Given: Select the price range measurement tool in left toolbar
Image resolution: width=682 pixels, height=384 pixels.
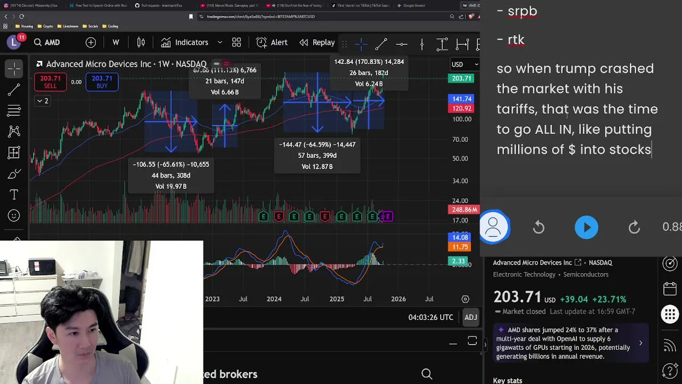Looking at the screenshot, I should tap(14, 153).
